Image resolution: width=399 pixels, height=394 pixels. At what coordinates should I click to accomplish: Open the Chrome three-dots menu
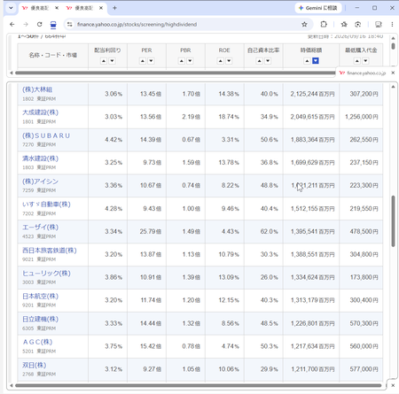(392, 25)
